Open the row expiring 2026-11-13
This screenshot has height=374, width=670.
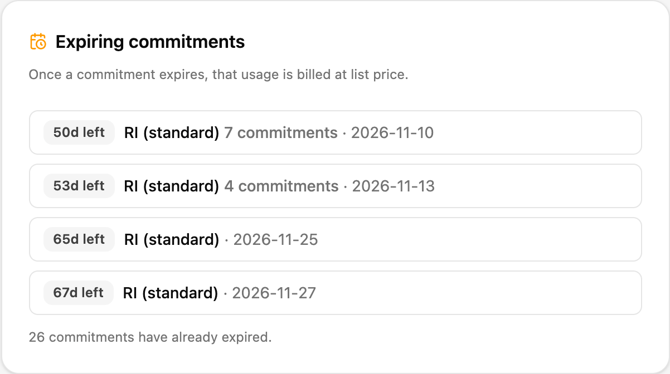tap(335, 186)
